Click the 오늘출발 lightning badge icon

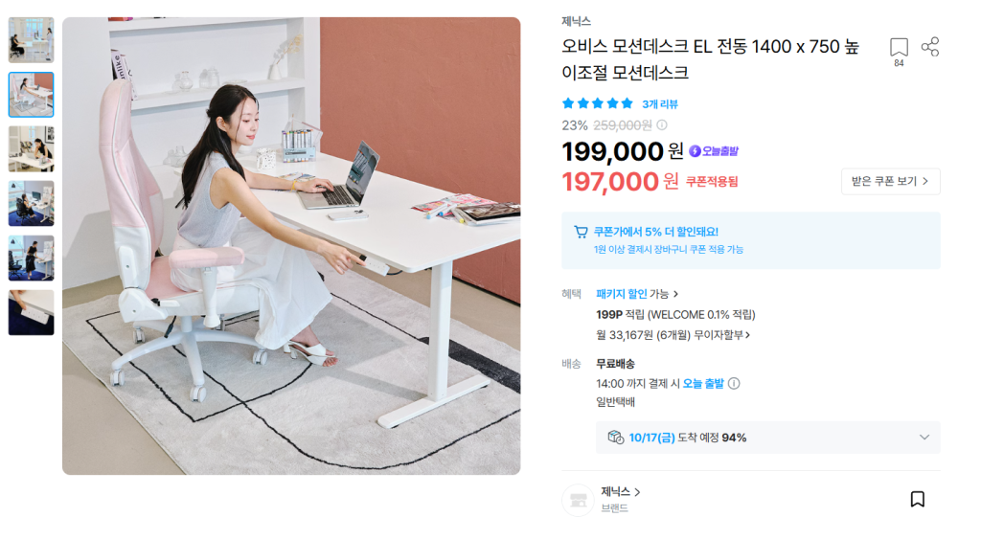695,151
